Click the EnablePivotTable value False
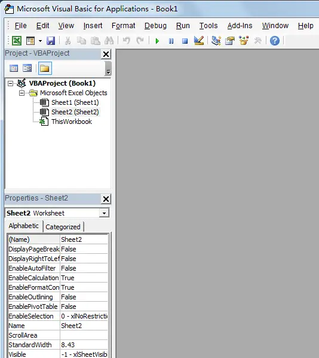Screen dimensions: 319x358 tap(84, 307)
